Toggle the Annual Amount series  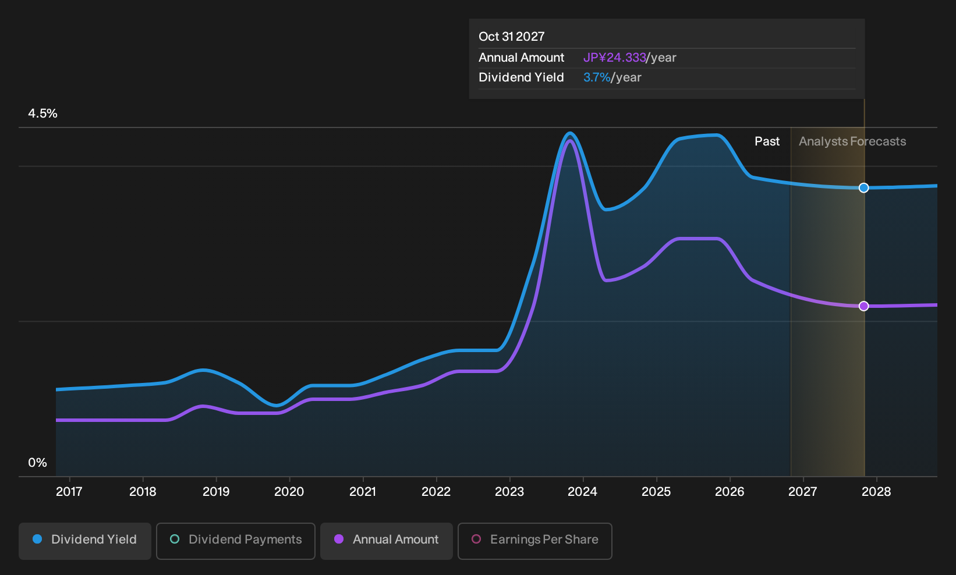pos(387,541)
